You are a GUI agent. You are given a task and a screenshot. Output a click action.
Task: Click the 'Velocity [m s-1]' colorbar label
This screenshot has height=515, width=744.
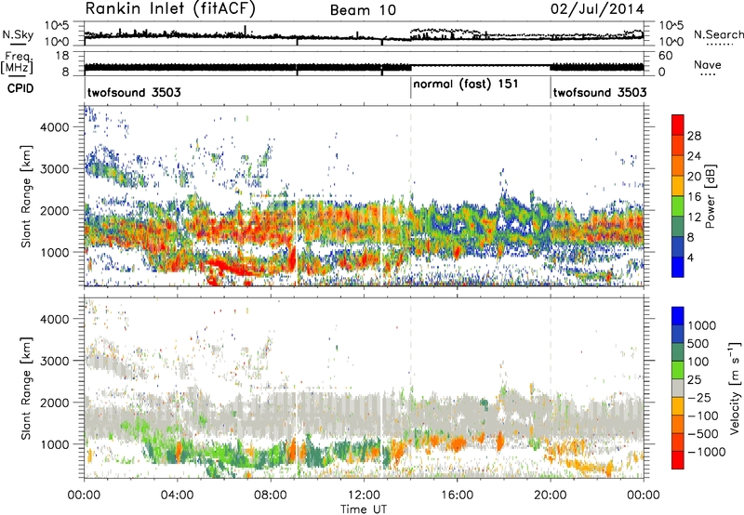point(735,388)
